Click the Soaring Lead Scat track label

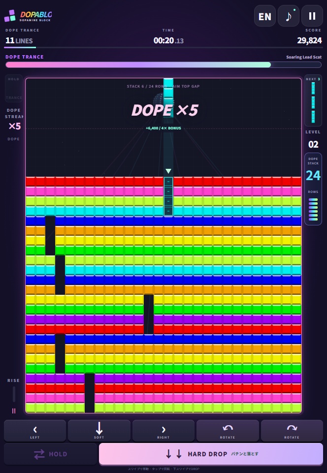[x=304, y=57]
